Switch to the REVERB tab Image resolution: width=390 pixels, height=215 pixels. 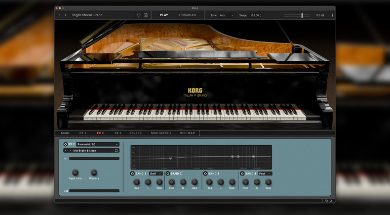pyautogui.click(x=135, y=133)
